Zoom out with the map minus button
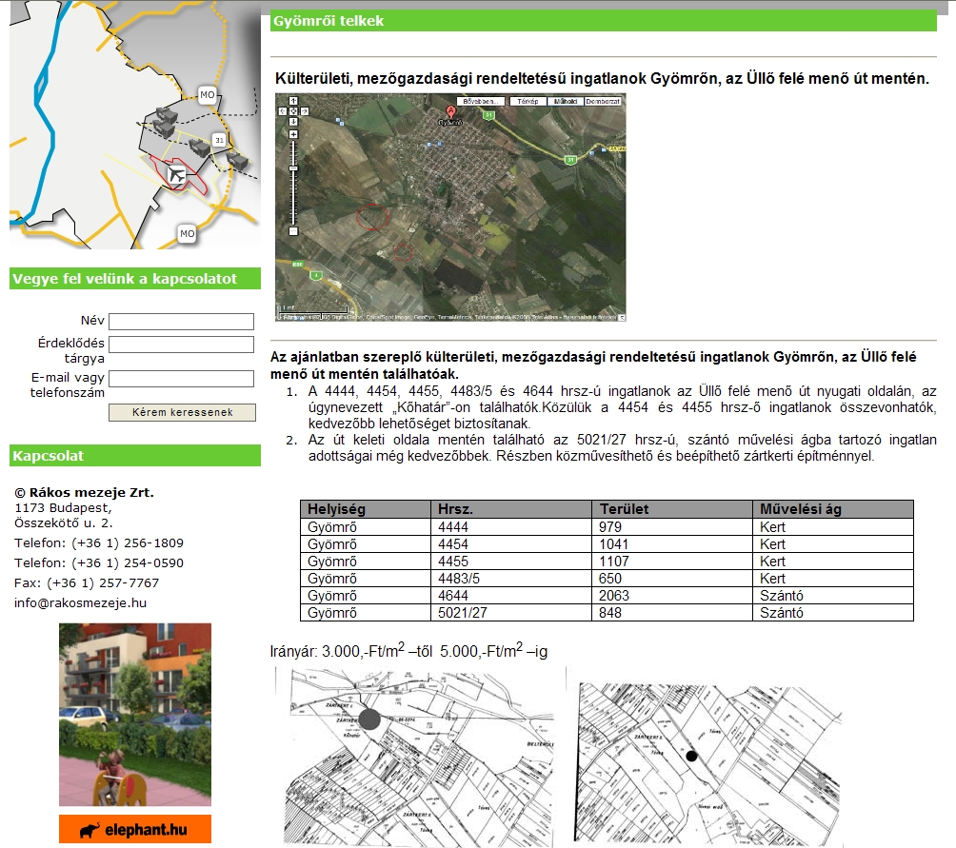 pyautogui.click(x=293, y=230)
